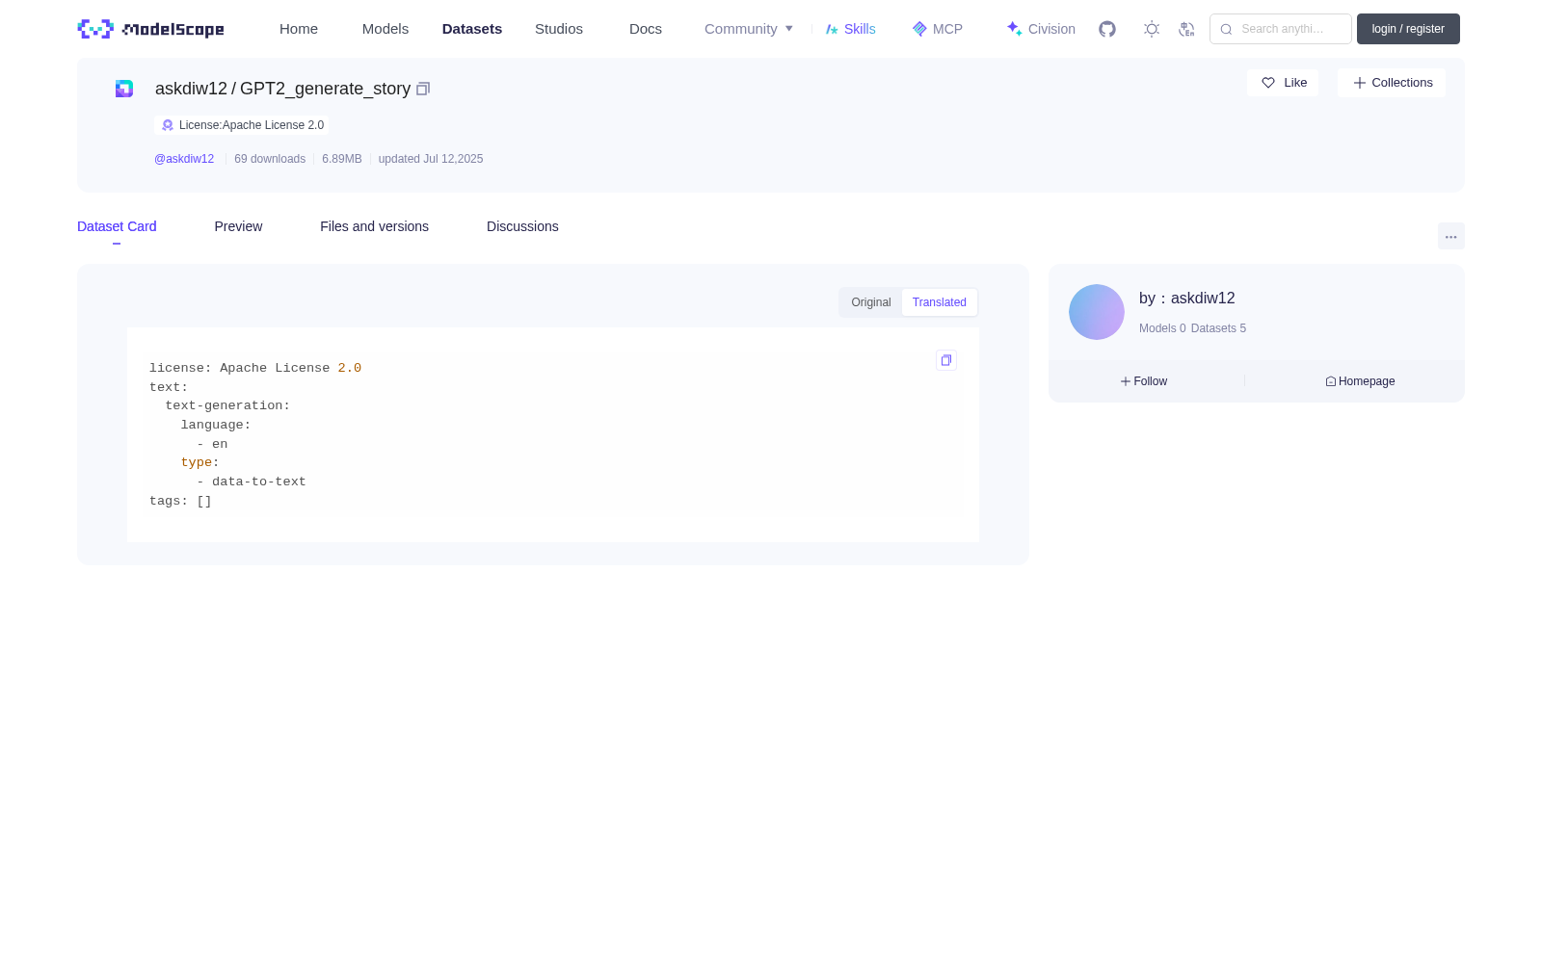1542x963 pixels.
Task: Click 'updated Jul 12,2025' text
Action: [x=431, y=159]
